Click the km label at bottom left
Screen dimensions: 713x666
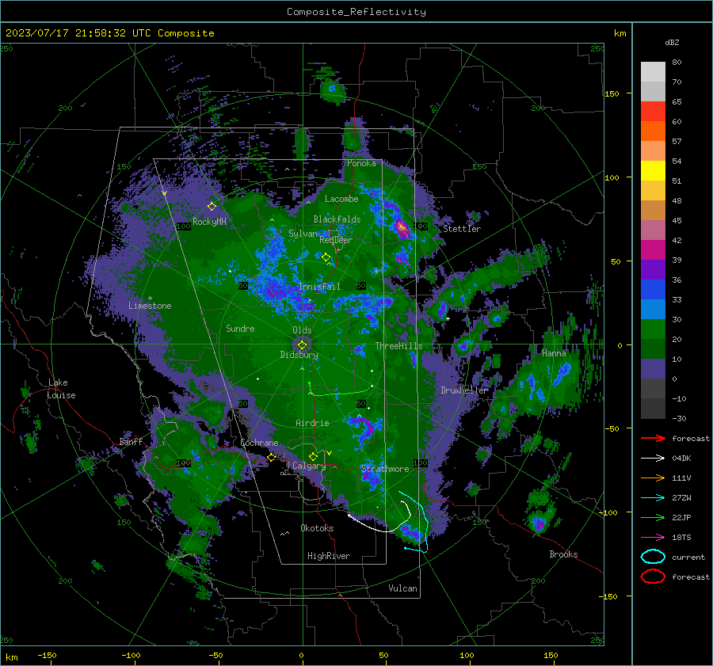click(x=11, y=657)
